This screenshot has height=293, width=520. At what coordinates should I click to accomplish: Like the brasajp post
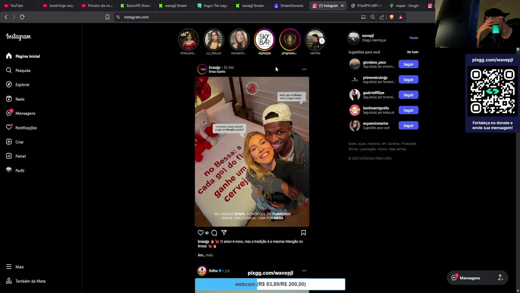click(x=201, y=233)
